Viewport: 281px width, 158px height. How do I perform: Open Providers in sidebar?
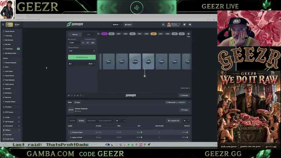pos(8,107)
